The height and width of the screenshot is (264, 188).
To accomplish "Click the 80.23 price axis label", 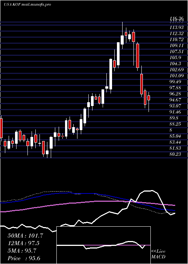I will (x=175, y=154).
